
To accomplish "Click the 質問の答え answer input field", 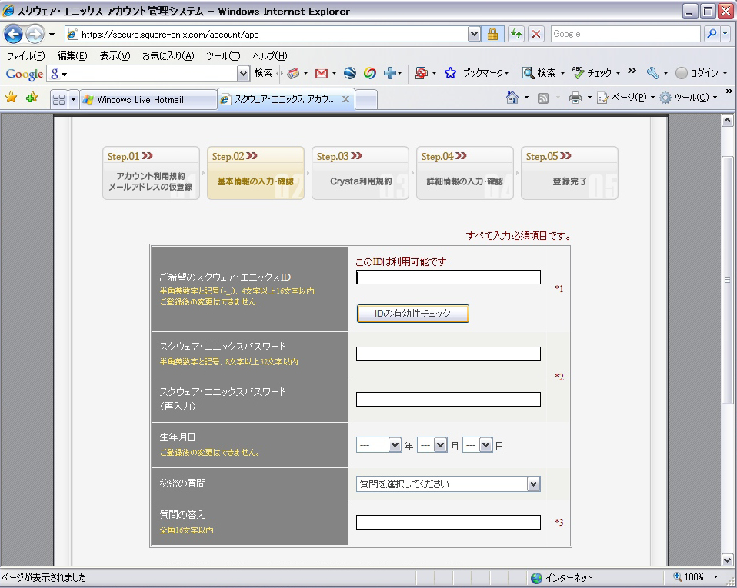I will [449, 522].
